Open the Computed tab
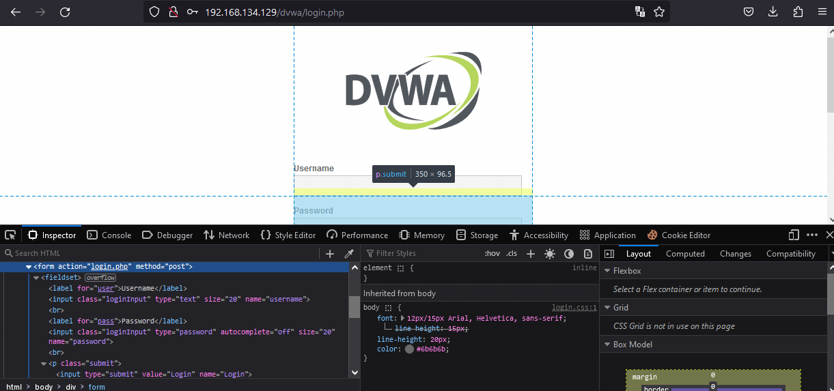The height and width of the screenshot is (391, 834). (x=685, y=254)
